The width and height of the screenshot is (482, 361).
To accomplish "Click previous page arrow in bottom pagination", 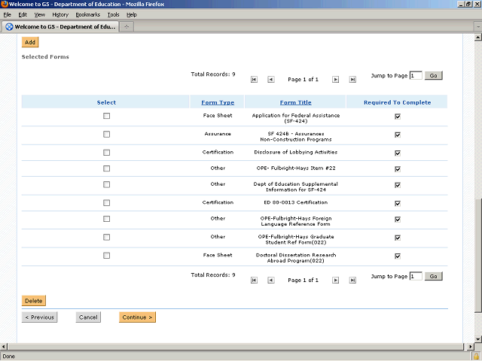I will [x=271, y=280].
